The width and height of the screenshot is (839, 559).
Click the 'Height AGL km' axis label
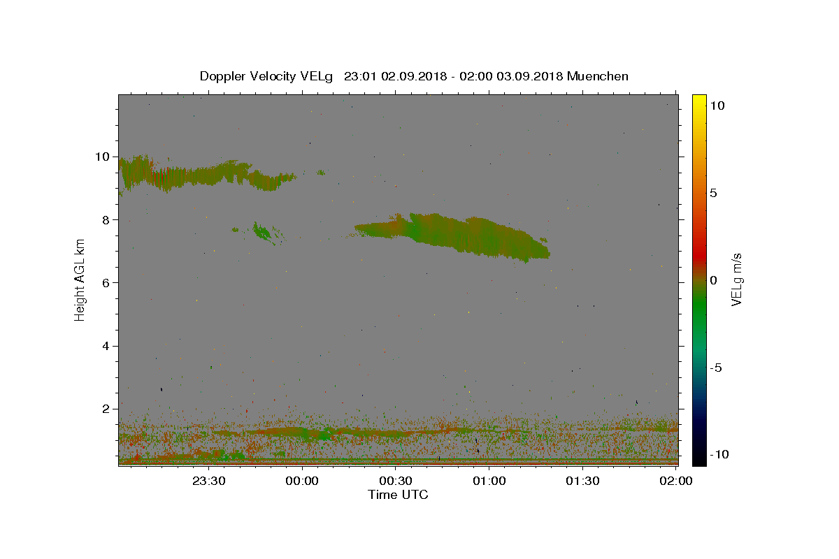(80, 279)
